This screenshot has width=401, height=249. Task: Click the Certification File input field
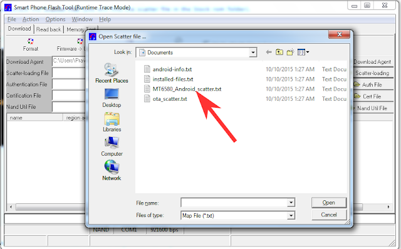point(69,96)
